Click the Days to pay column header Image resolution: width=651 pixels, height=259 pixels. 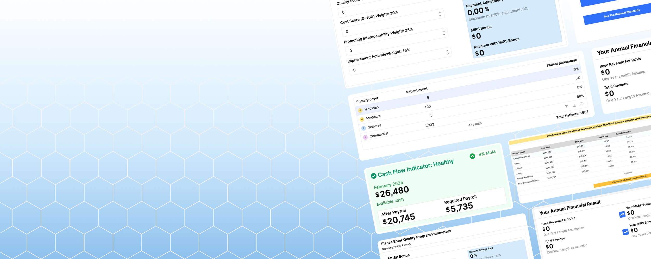pyautogui.click(x=603, y=137)
